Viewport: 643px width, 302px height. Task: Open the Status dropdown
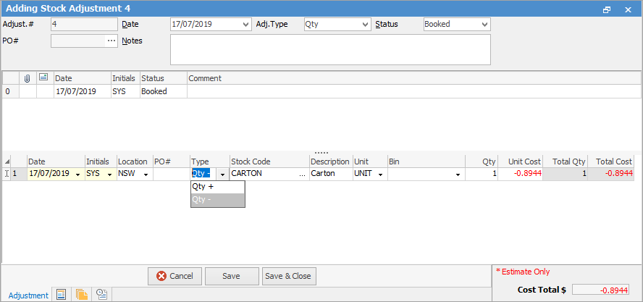pos(485,24)
